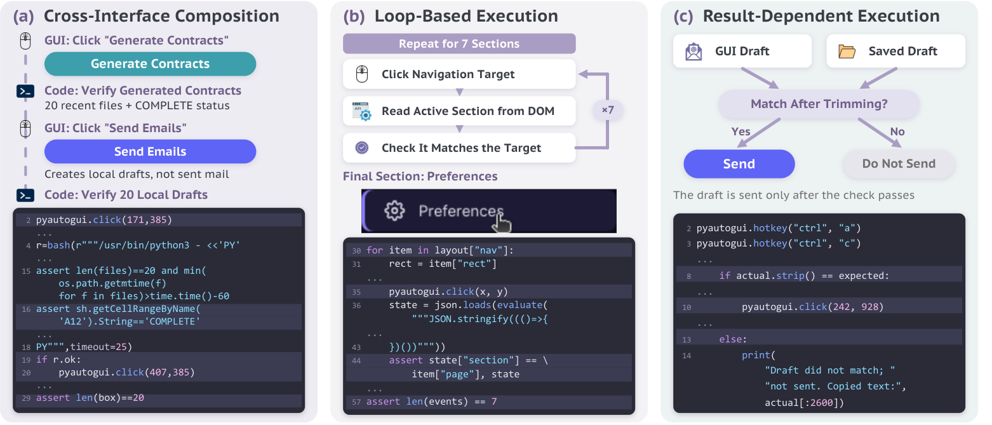Select the "Cross-Interface Composition" heading
This screenshot has height=425, width=992.
(x=161, y=17)
